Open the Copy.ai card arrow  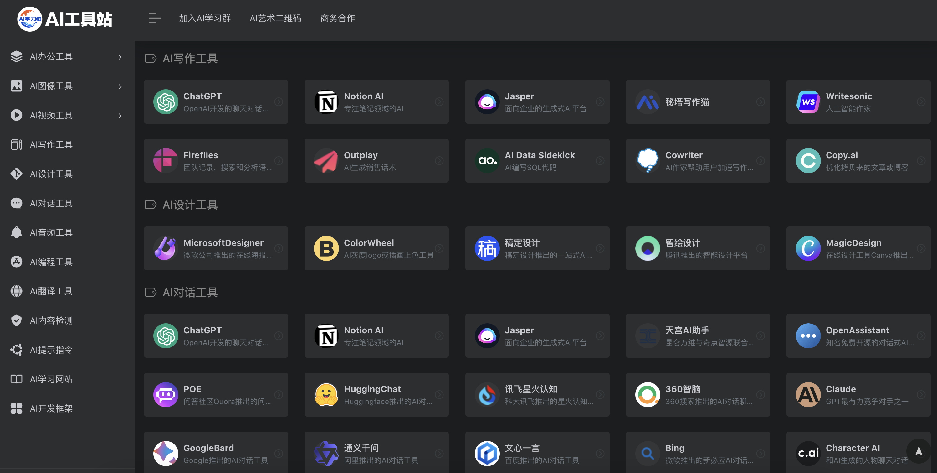coord(921,161)
